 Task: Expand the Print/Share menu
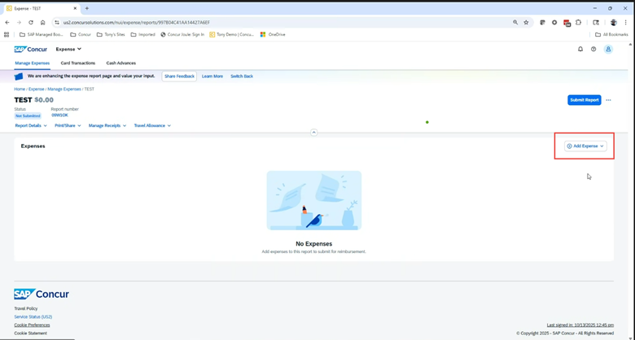coord(68,126)
